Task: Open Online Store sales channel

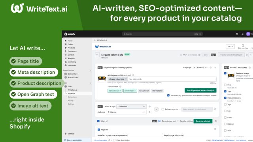Action: pyautogui.click(x=72, y=74)
